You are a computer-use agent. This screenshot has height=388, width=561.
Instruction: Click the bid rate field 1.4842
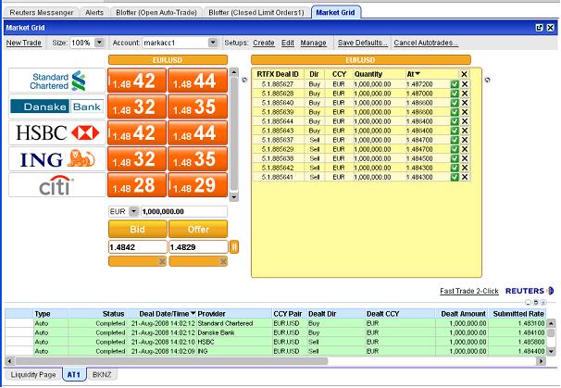137,247
